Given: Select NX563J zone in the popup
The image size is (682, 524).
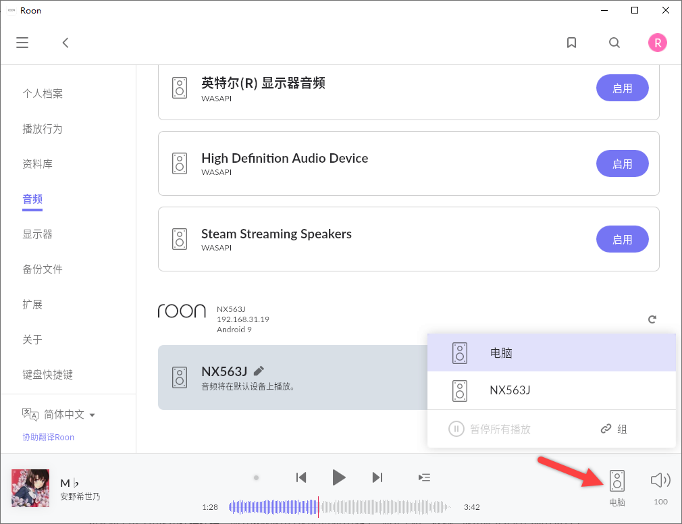Looking at the screenshot, I should tap(552, 390).
